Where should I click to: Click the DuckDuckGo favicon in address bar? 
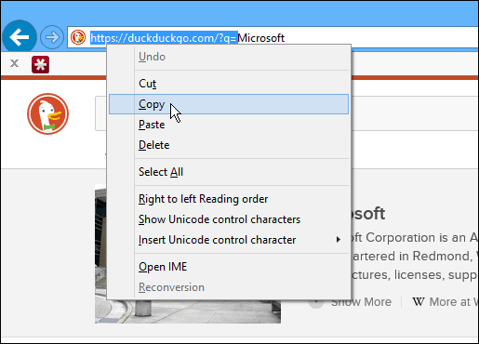[78, 37]
